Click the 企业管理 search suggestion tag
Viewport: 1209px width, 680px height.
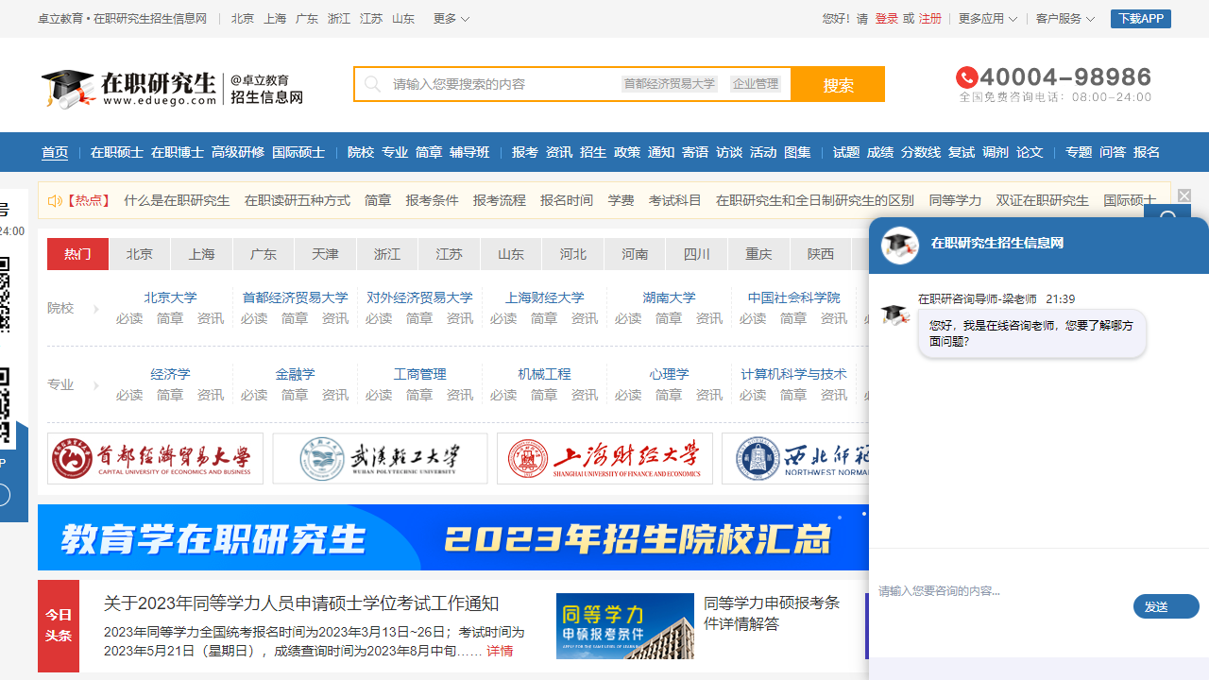[x=756, y=84]
